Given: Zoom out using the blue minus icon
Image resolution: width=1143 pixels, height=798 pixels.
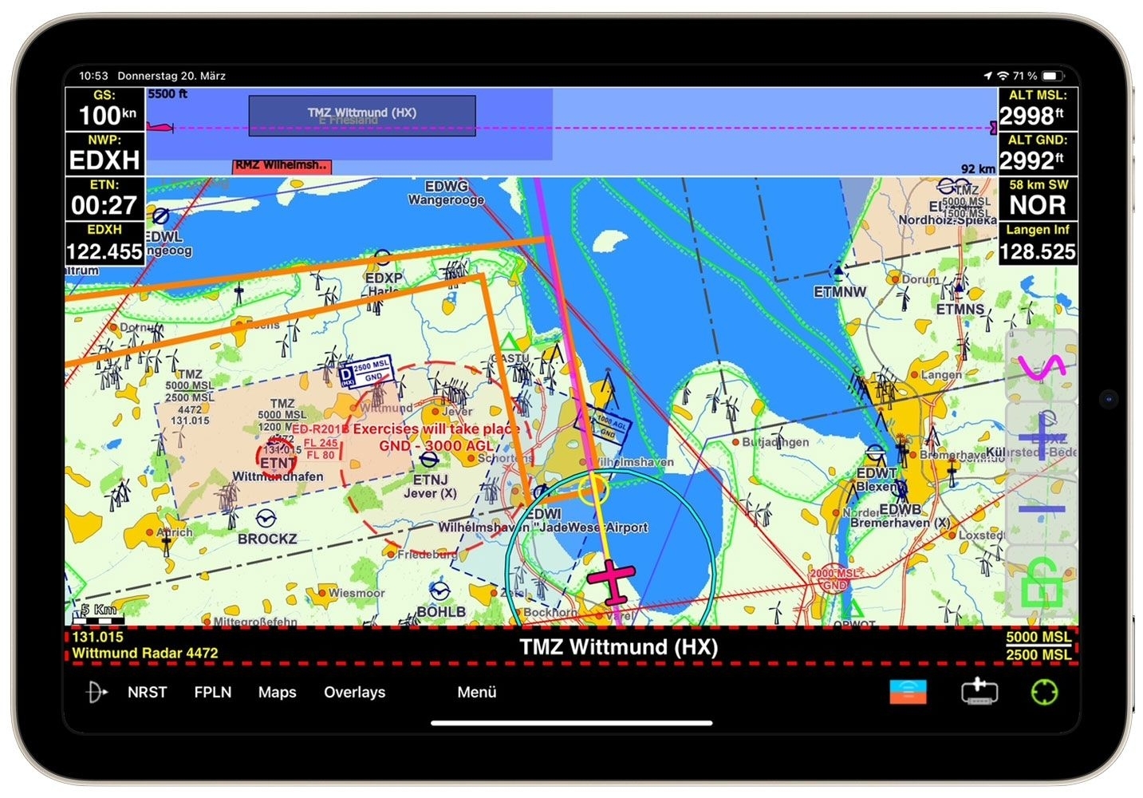Looking at the screenshot, I should [x=1041, y=508].
